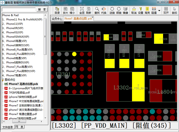Toggle the 高亮 highlight tool
Viewport: 179px width, 132px height.
click(x=147, y=11)
